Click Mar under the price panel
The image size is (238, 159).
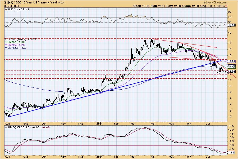[x=133, y=124]
